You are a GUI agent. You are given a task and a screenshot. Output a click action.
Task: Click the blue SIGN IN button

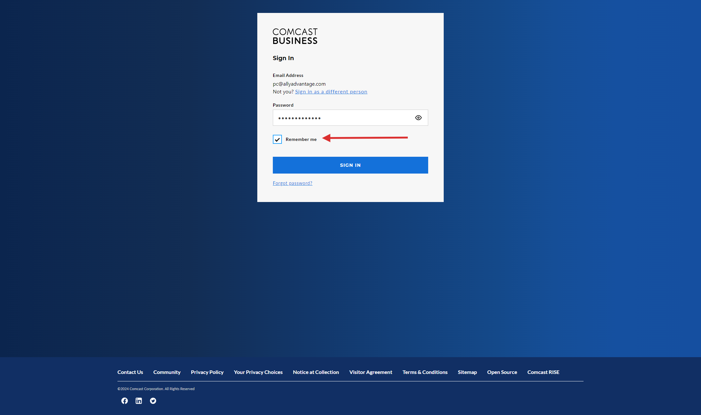click(350, 165)
